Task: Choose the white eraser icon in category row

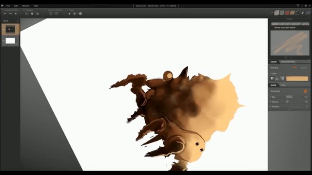Action: [303, 13]
